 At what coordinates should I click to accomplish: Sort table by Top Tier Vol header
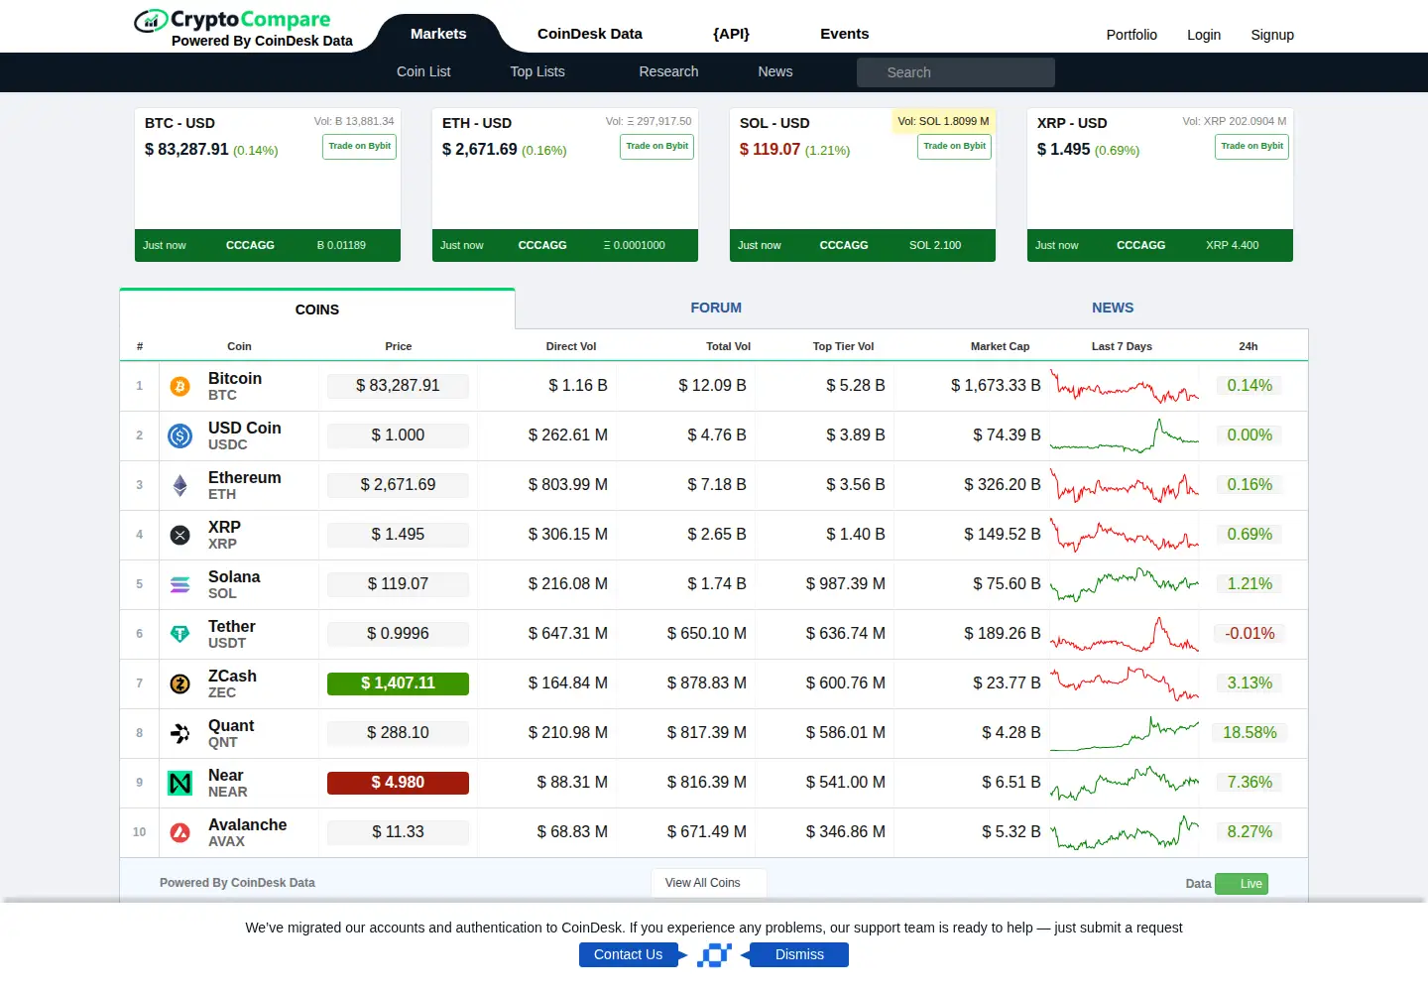coord(843,346)
